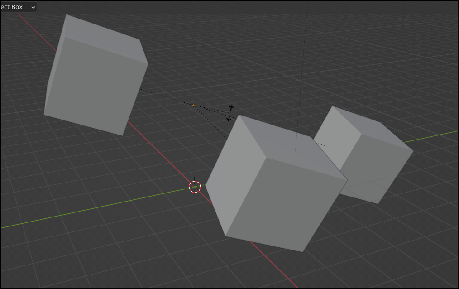Click the orange pivot origin dot
459x289 pixels.
click(x=193, y=106)
